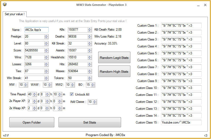This screenshot has height=139, width=211.
Task: Click the Wins spinner arrows
Action: (46, 57)
